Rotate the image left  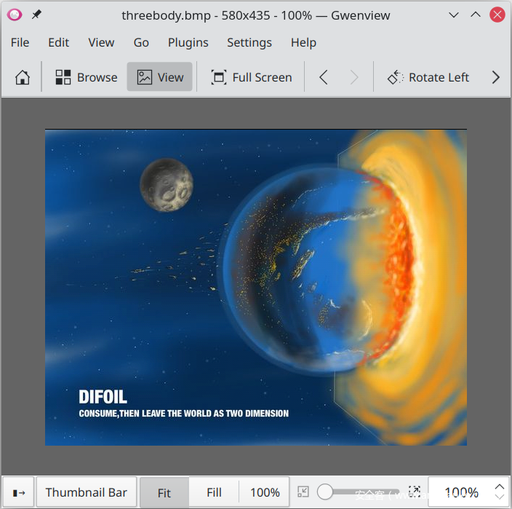(428, 77)
